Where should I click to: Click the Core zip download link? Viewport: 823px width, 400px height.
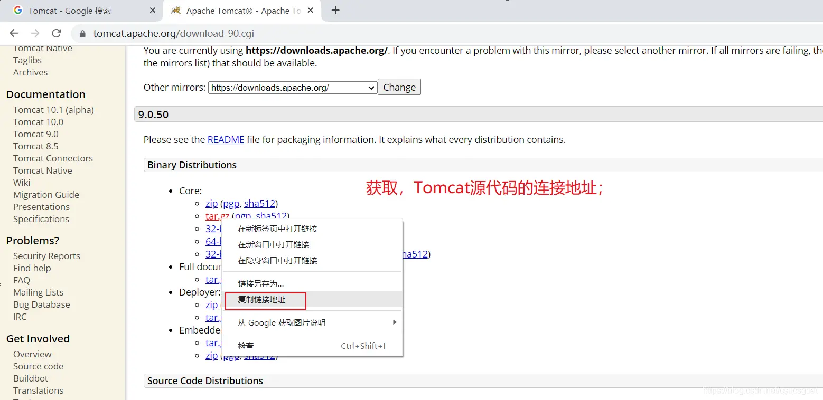tap(211, 204)
